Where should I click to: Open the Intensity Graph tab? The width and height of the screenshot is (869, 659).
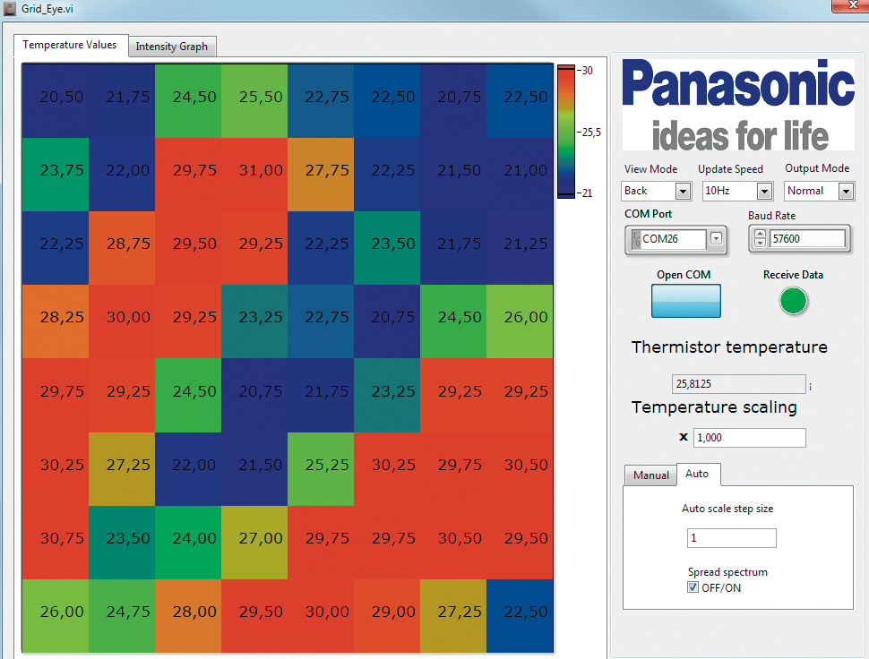pos(172,47)
